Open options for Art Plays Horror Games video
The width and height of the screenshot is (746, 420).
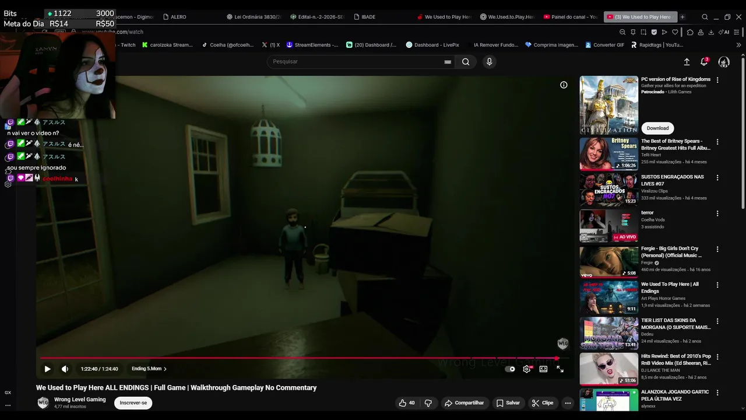pos(717,285)
